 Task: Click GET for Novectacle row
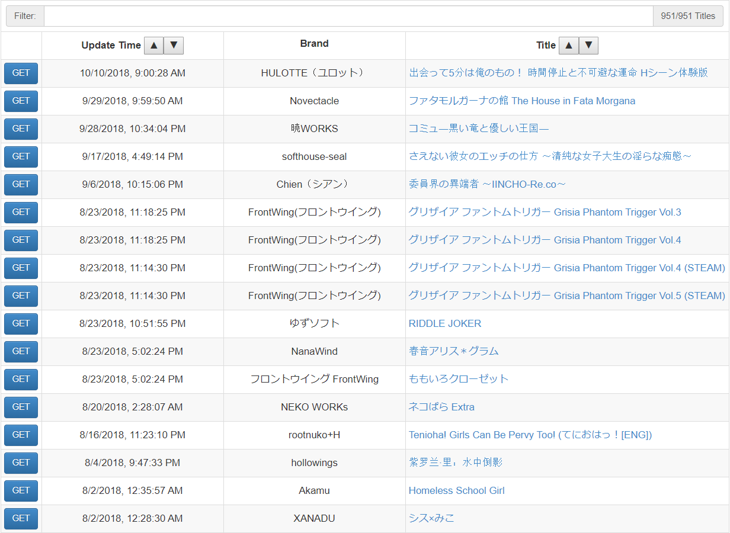[x=21, y=101]
